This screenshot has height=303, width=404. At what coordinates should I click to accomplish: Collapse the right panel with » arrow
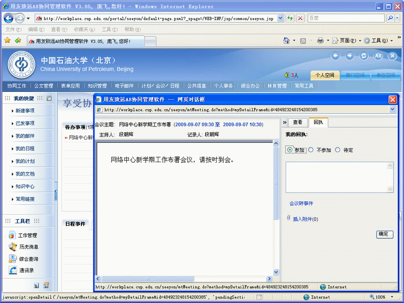pyautogui.click(x=285, y=122)
